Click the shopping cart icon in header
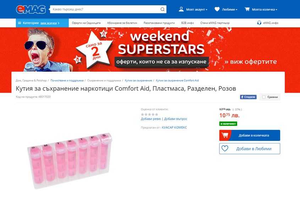This screenshot has height=213, width=300. coord(247,9)
